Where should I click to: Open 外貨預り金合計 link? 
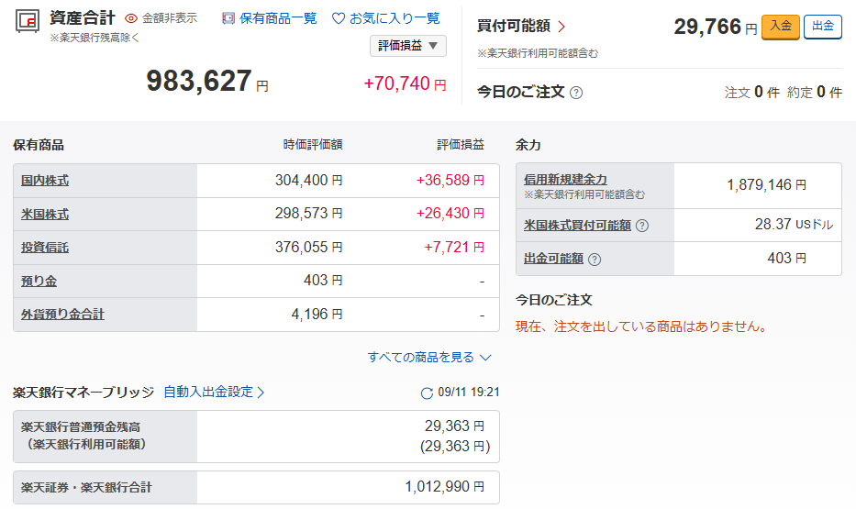click(x=62, y=315)
